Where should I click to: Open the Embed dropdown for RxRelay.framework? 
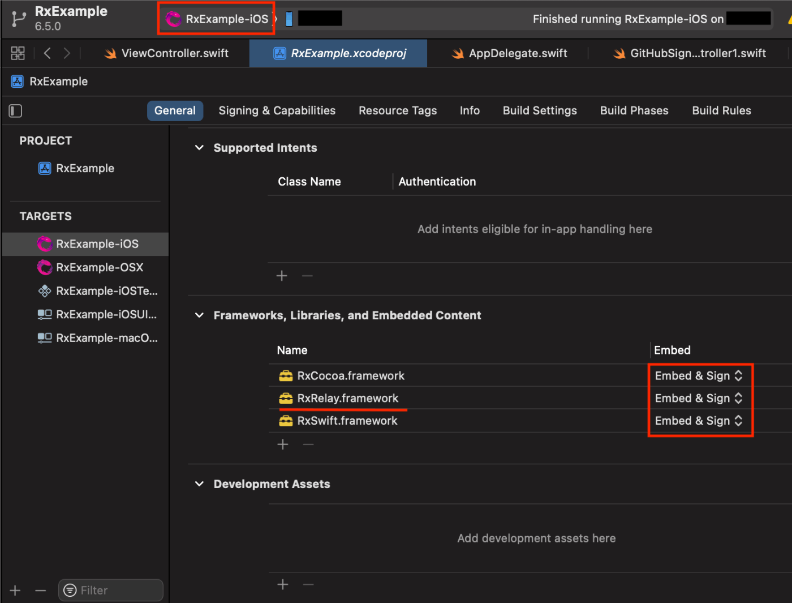pyautogui.click(x=699, y=399)
